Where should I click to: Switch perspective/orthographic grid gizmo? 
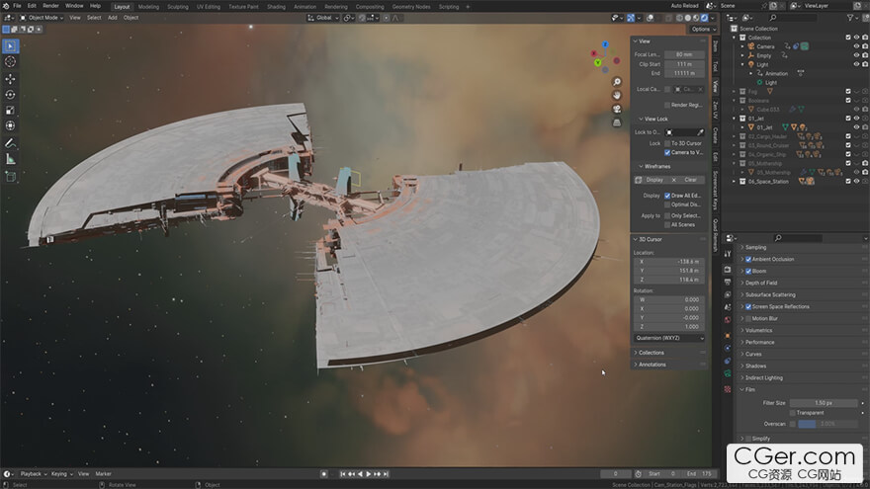(617, 123)
